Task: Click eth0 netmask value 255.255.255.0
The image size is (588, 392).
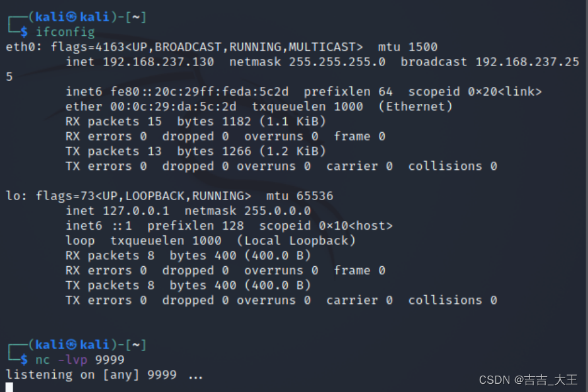Action: 337,62
